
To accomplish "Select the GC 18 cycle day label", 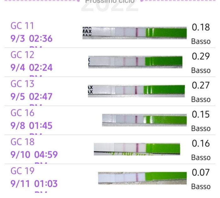I will [x=22, y=142].
